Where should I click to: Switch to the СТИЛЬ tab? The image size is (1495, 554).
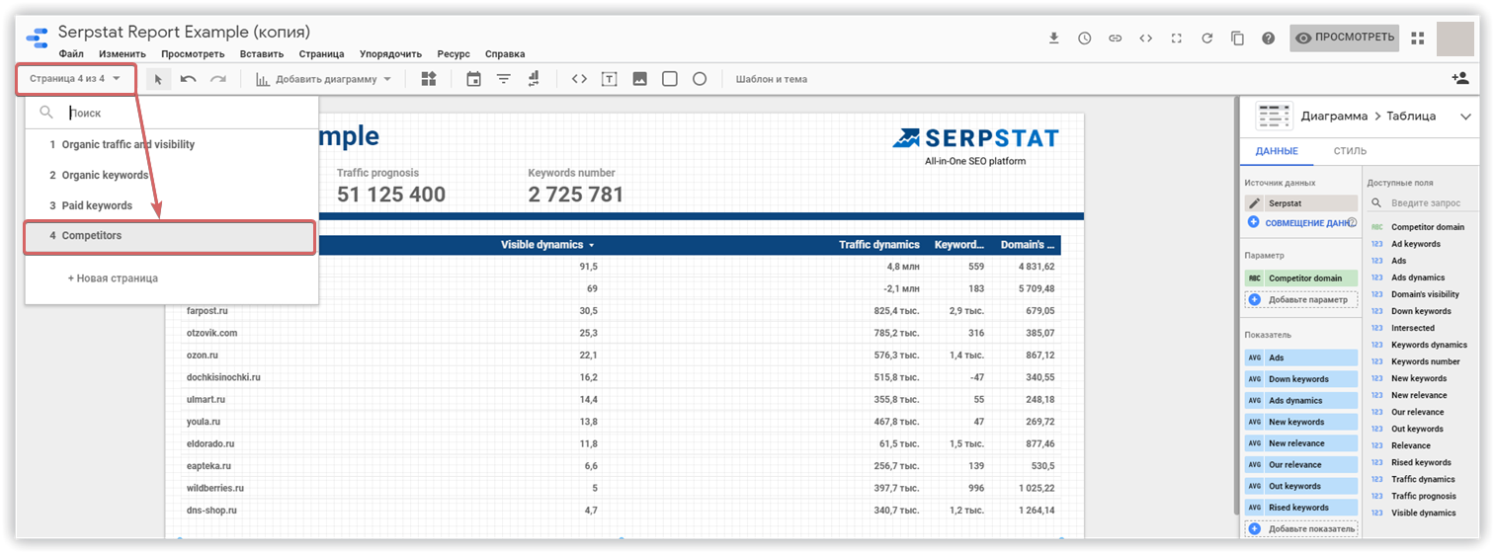click(x=1350, y=151)
